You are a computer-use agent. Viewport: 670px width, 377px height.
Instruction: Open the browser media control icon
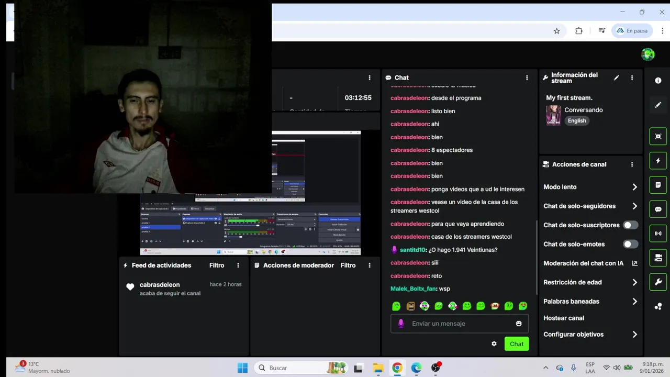tap(601, 31)
